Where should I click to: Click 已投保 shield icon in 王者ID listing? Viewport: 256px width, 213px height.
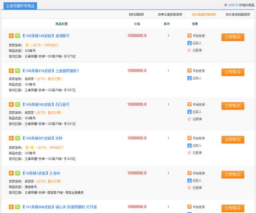[x=189, y=187]
